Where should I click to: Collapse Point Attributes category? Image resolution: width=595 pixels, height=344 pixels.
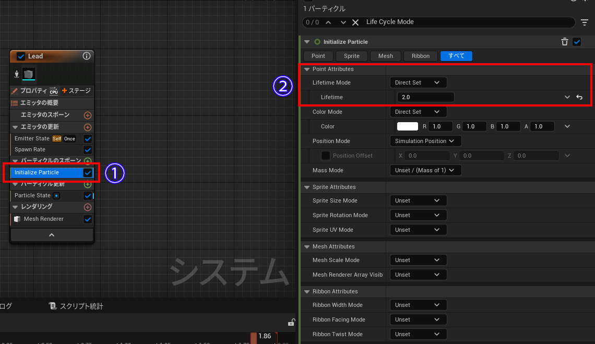[x=307, y=69]
